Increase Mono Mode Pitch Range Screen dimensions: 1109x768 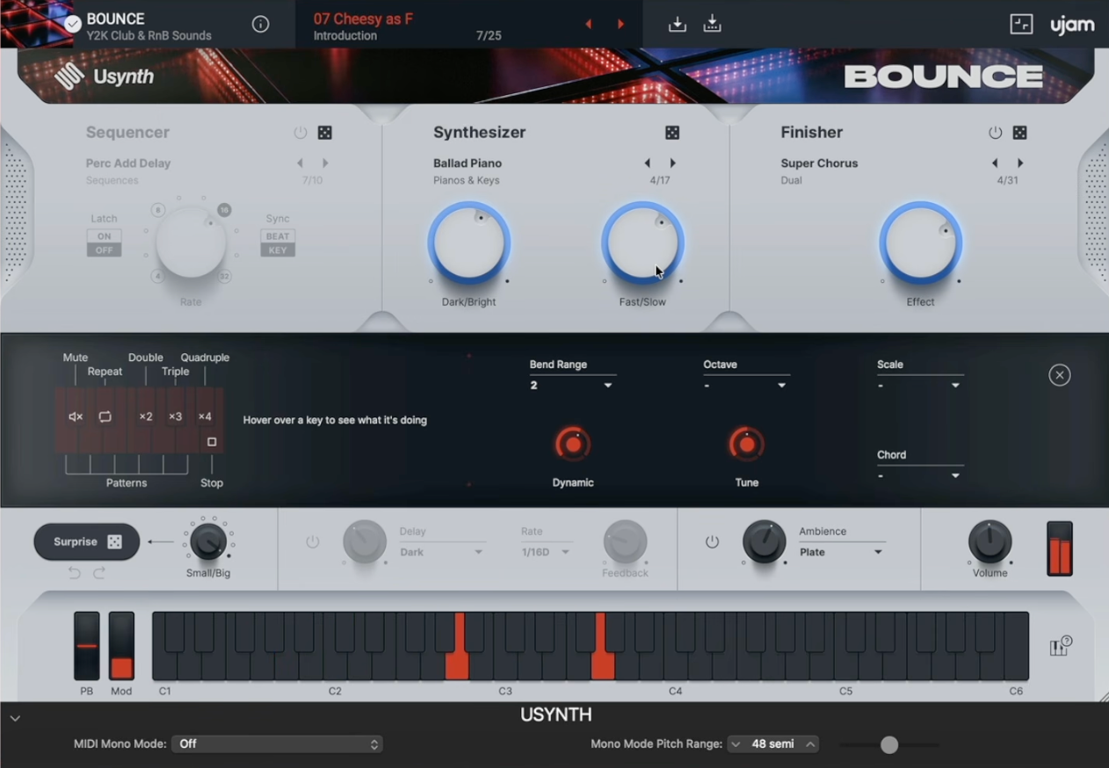(810, 744)
